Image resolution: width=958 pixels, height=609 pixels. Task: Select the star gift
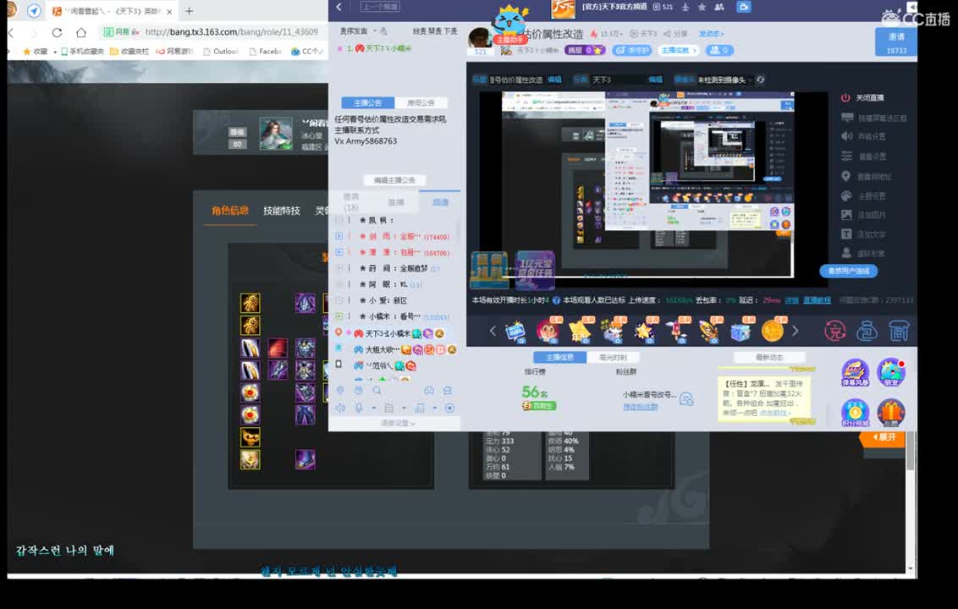tap(644, 330)
